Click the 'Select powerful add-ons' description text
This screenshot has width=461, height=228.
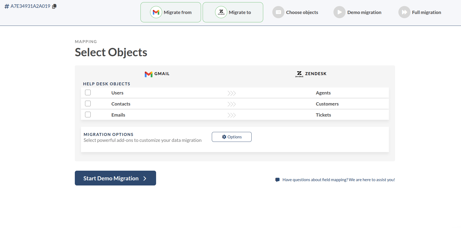tap(142, 140)
